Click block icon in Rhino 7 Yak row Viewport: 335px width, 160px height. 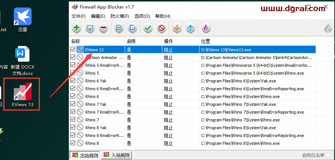click(x=80, y=104)
